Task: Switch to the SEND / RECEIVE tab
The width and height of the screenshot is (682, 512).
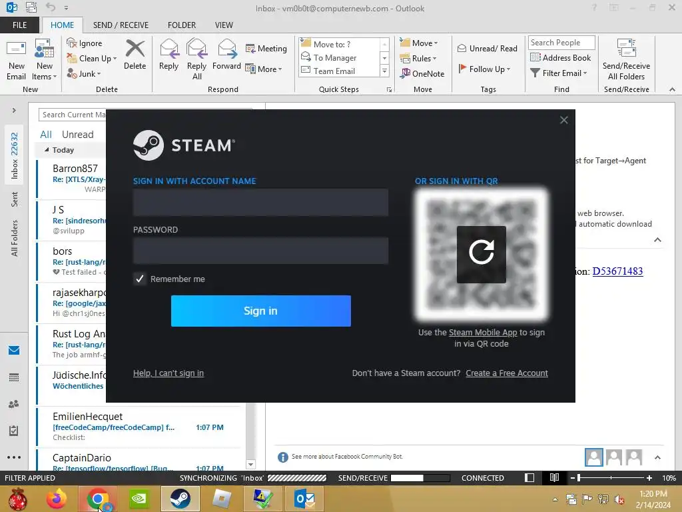Action: (x=121, y=25)
